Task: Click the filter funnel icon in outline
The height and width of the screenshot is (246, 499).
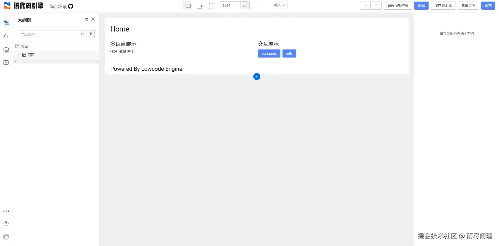Action: coord(91,34)
